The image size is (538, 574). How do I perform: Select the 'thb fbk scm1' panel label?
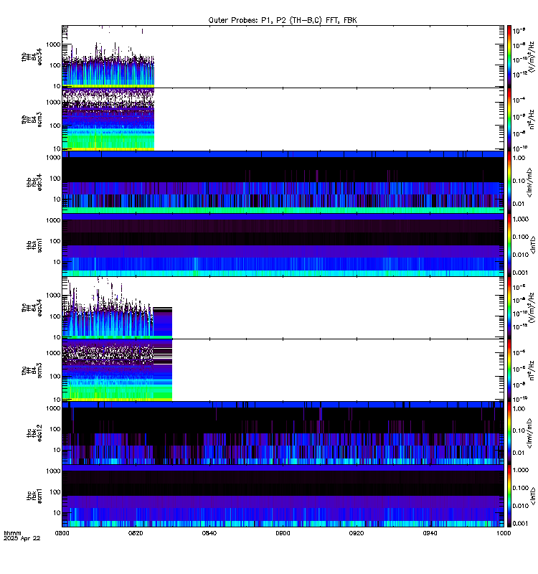pyautogui.click(x=34, y=245)
